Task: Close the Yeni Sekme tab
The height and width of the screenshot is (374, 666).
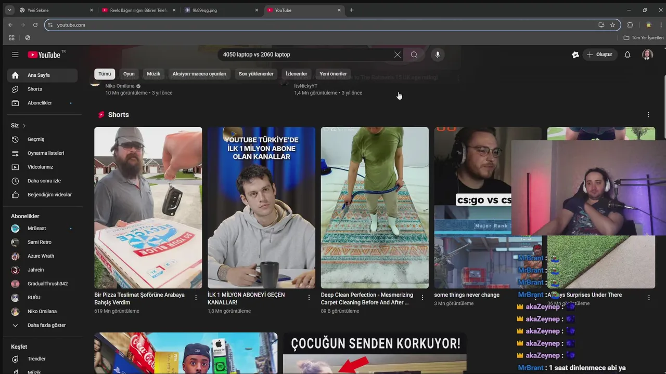Action: [92, 10]
